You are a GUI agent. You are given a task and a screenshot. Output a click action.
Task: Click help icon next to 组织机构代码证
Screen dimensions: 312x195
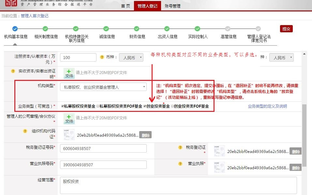tap(25, 131)
